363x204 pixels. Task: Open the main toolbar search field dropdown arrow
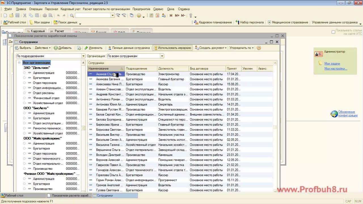113,16
